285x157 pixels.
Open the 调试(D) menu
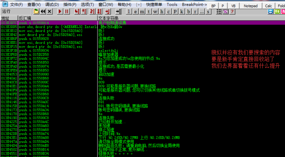point(52,4)
